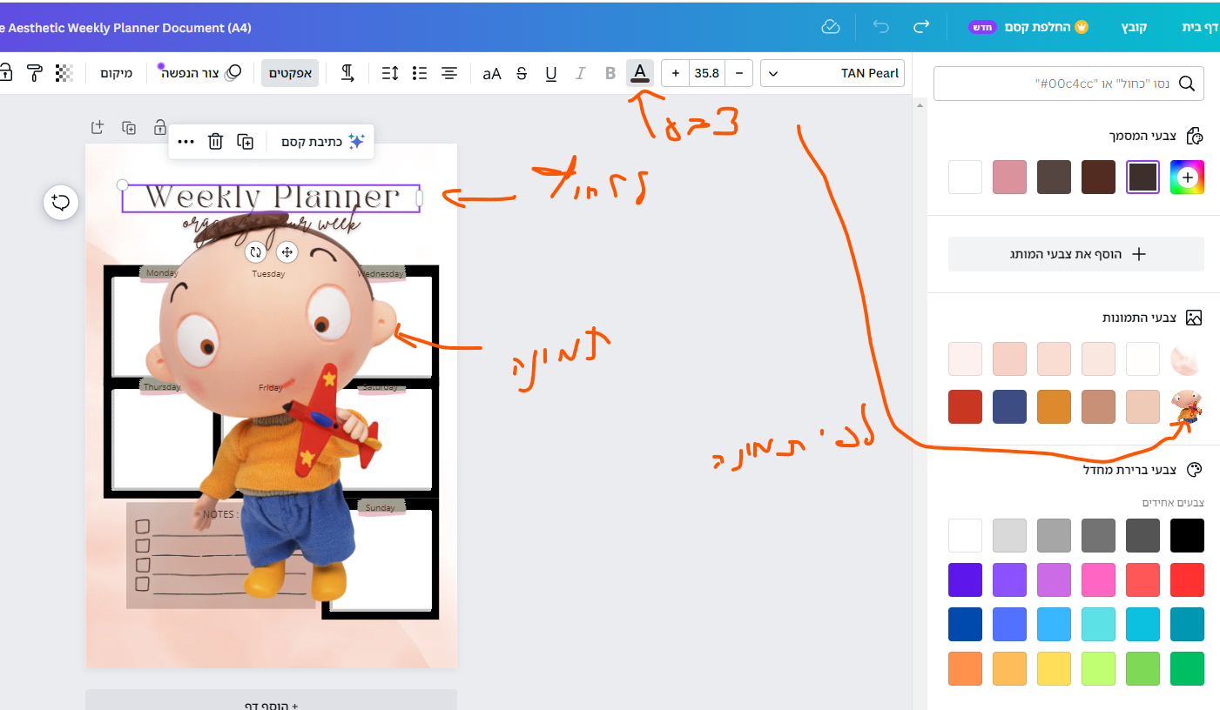Click the font size field showing 35.8

tap(707, 73)
